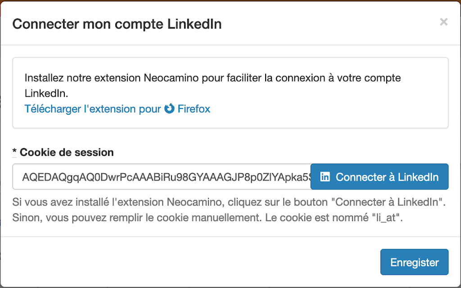
Task: Click the dark overlay left of the dialog
Action: click(x=0, y=135)
